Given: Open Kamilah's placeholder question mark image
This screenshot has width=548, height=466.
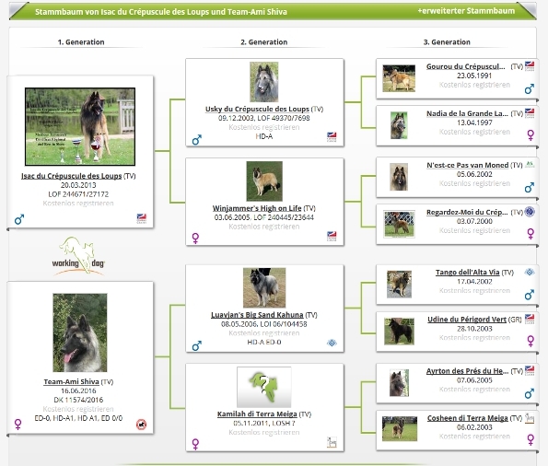Looking at the screenshot, I should [x=263, y=387].
